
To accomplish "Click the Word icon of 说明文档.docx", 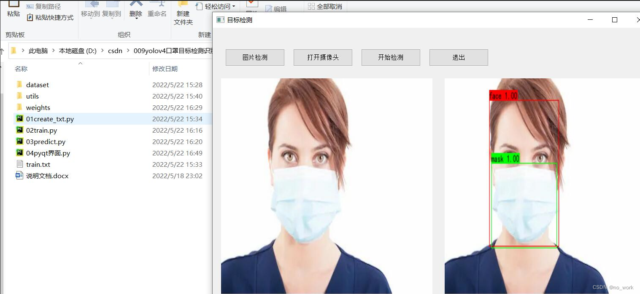I will [19, 175].
